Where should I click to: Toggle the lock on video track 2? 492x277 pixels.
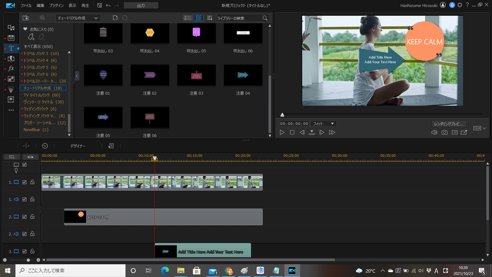[x=32, y=217]
